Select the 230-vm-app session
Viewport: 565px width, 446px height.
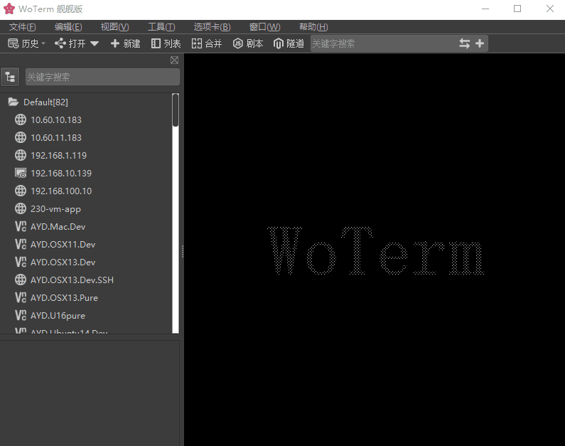pyautogui.click(x=55, y=208)
